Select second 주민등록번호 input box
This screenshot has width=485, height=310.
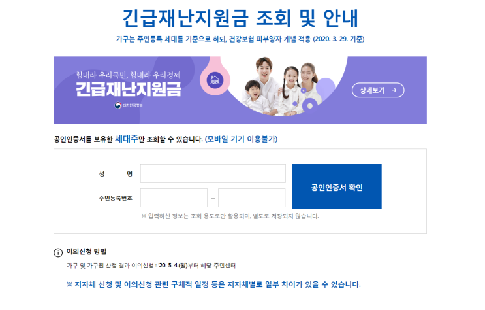[251, 198]
